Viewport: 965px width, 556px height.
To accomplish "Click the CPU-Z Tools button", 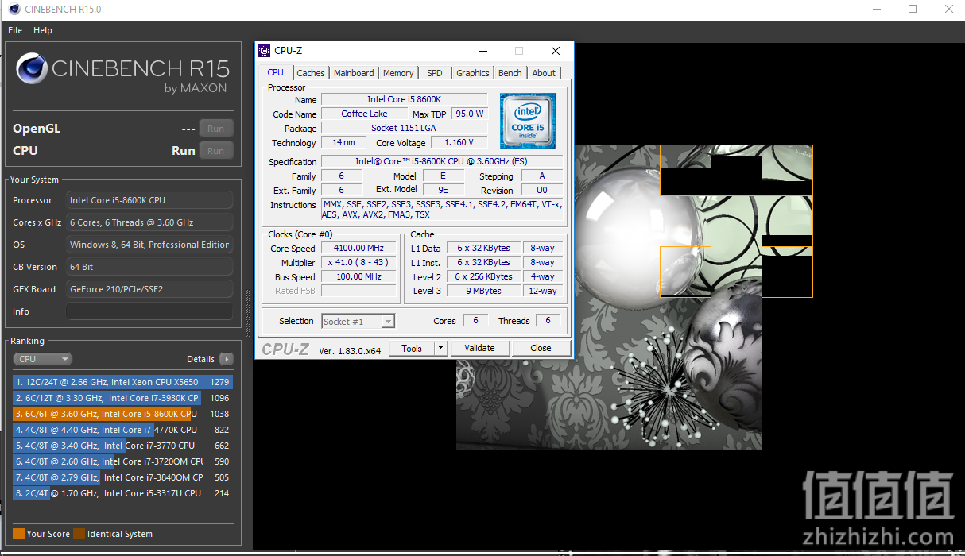I will [412, 348].
